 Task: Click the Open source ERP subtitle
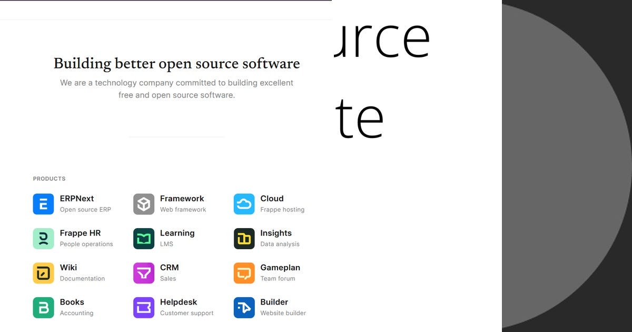click(85, 209)
